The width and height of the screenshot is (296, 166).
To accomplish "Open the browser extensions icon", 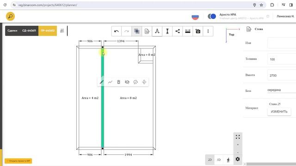I will click(x=272, y=5).
